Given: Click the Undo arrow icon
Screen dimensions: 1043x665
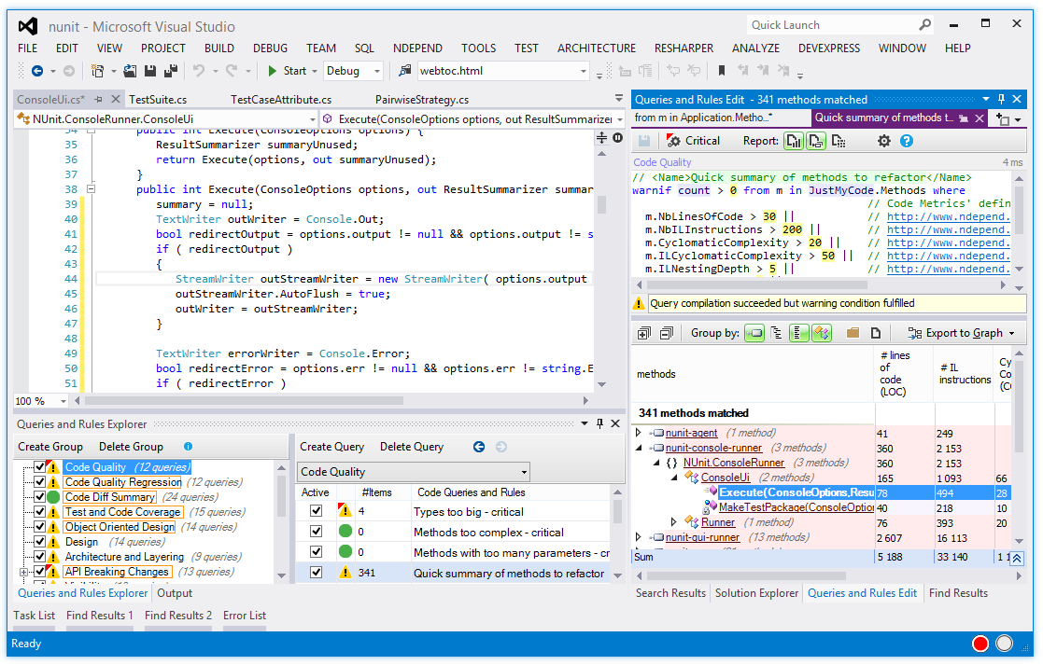Looking at the screenshot, I should [x=198, y=71].
